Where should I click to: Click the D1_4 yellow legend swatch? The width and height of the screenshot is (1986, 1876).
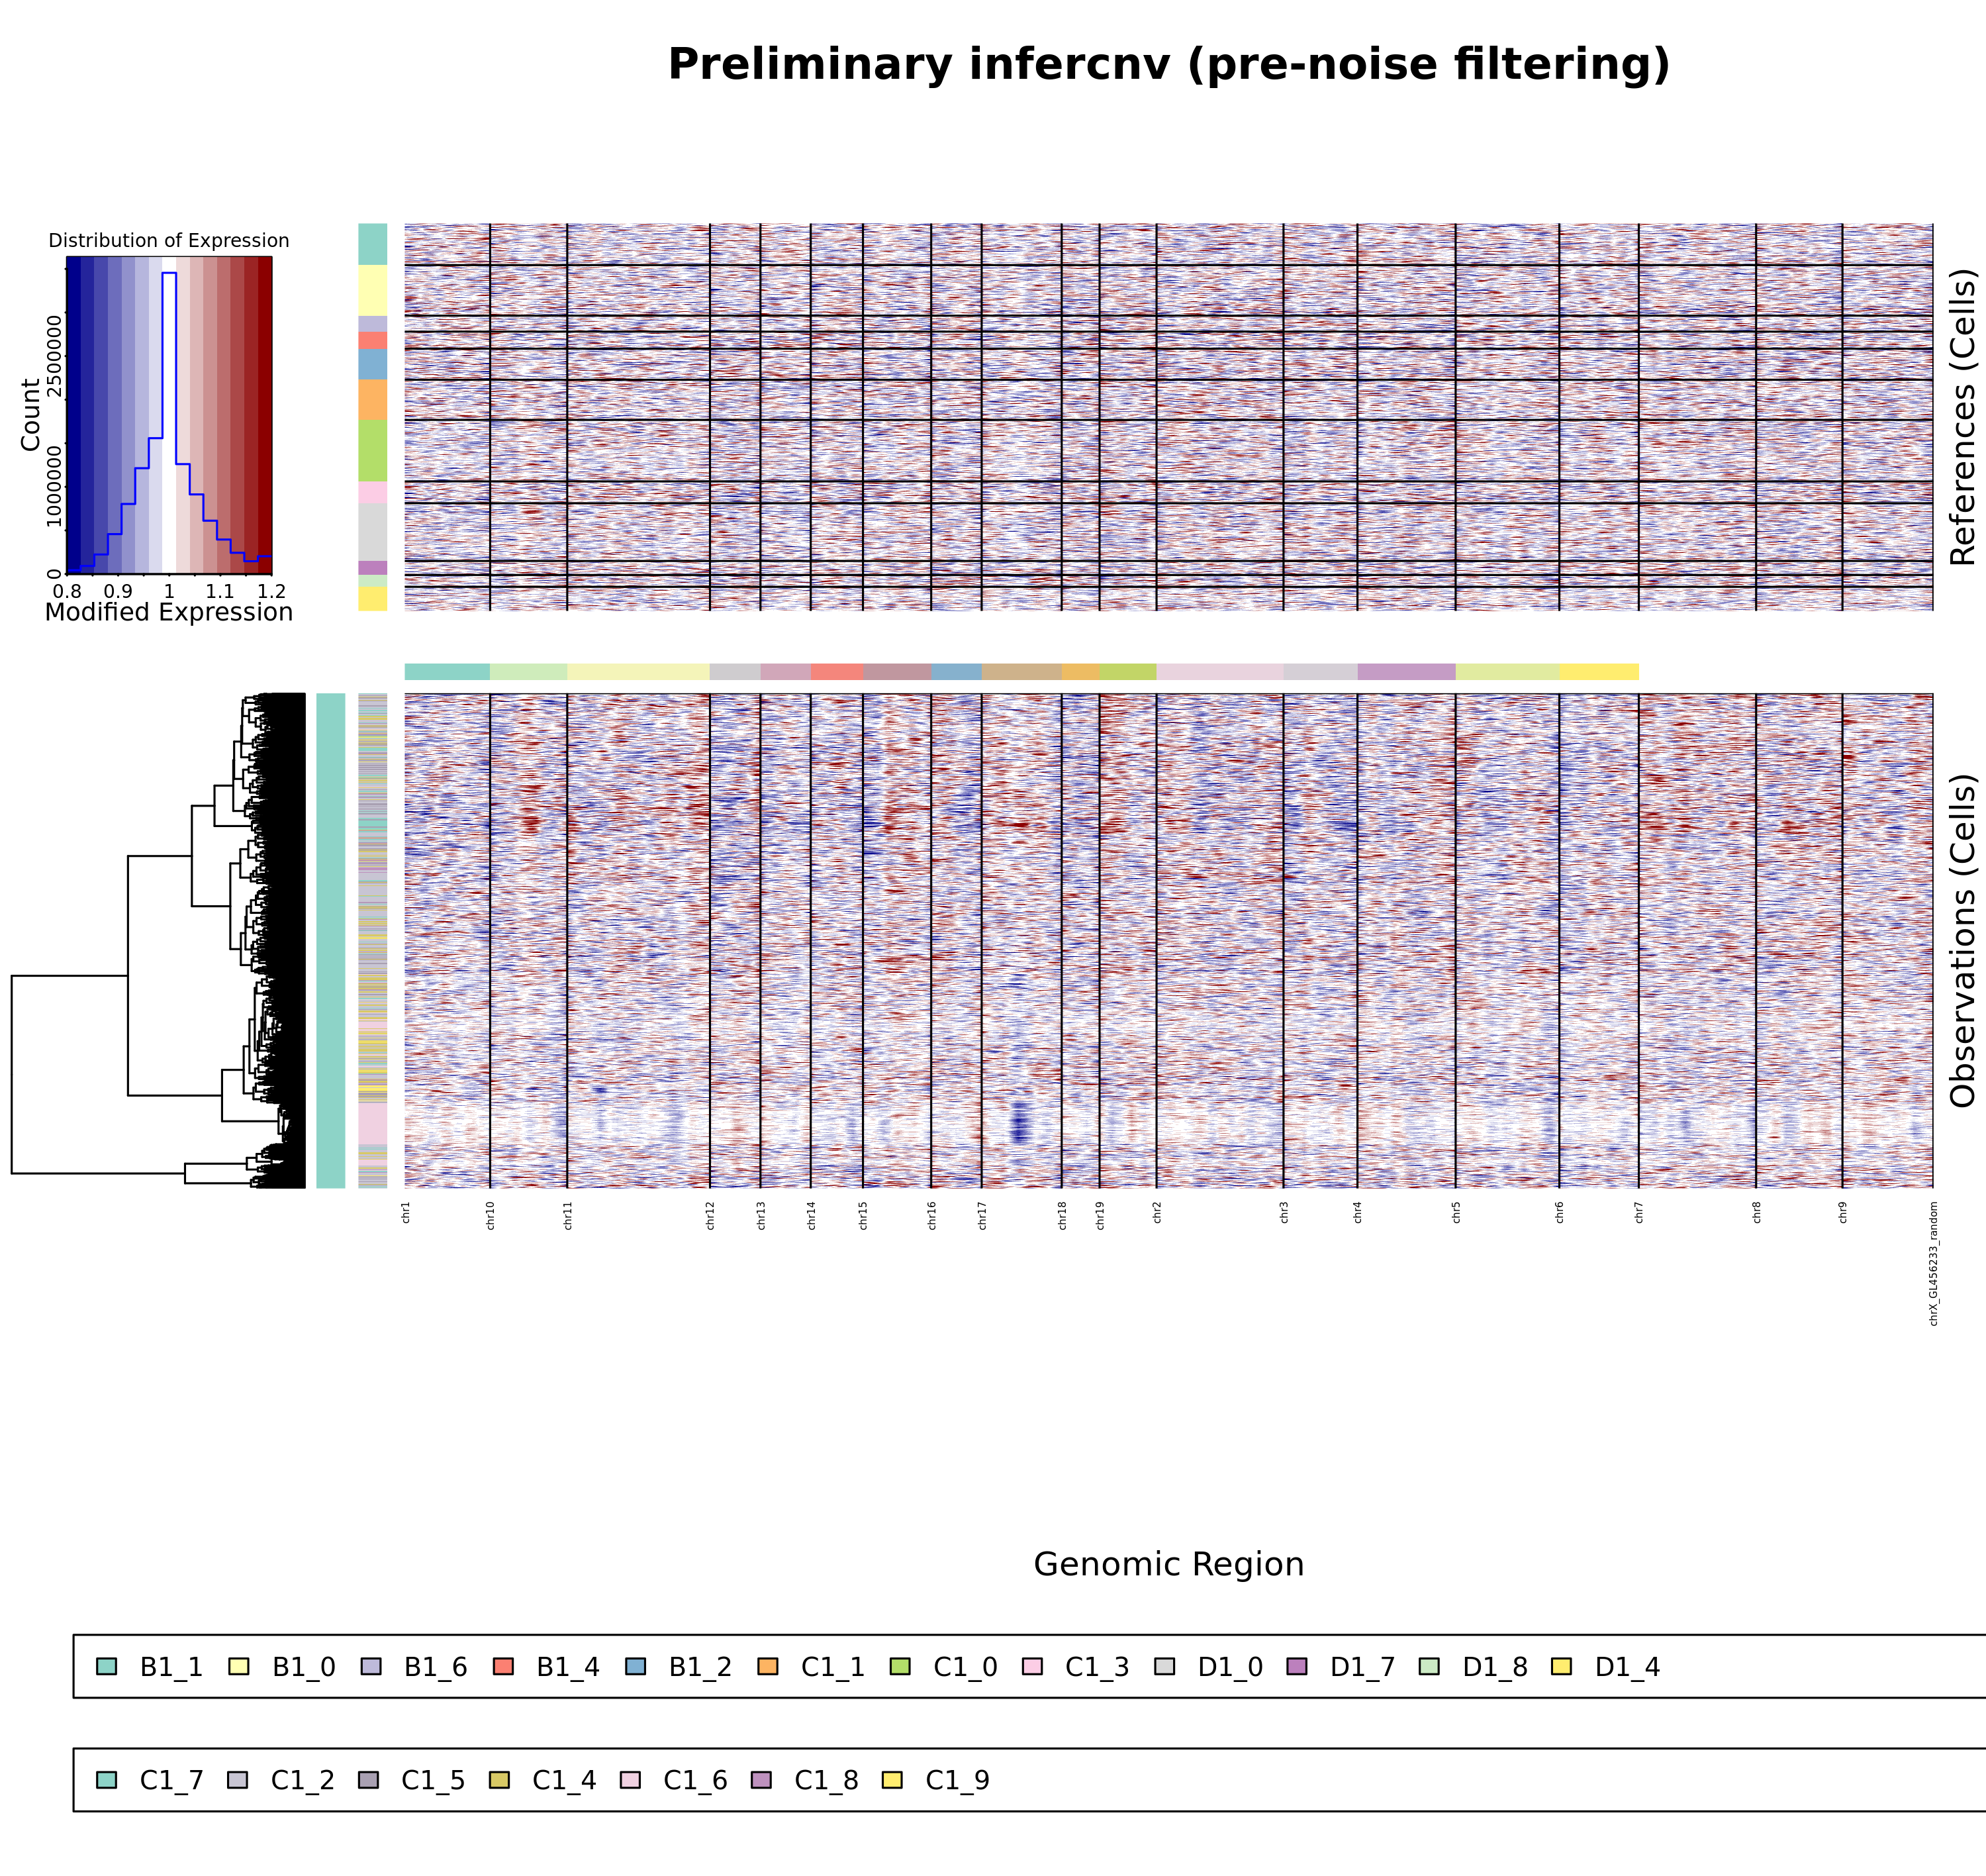pyautogui.click(x=1561, y=1666)
